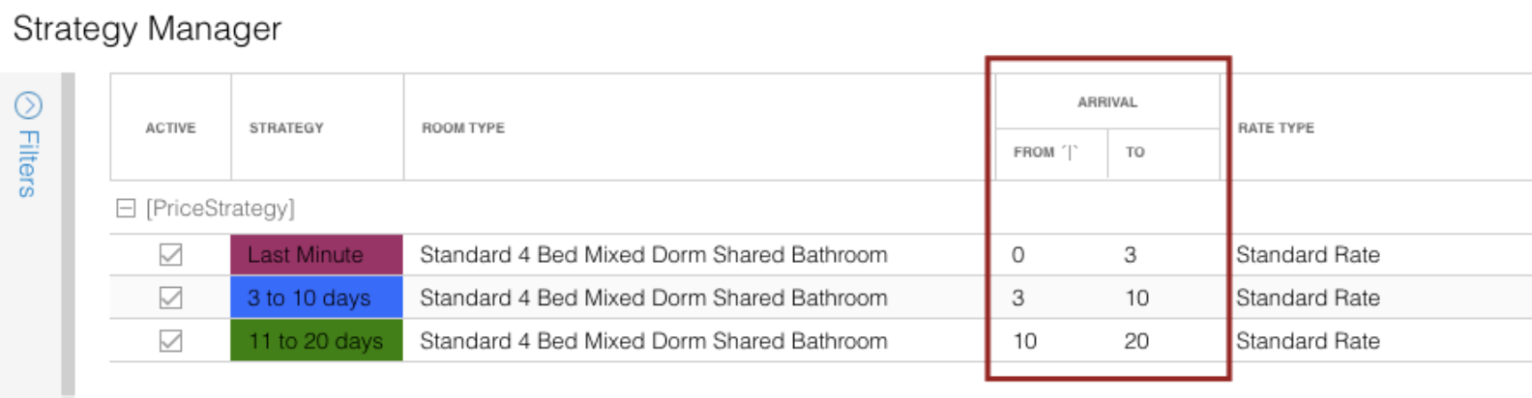Click arrival from value 10 in last row
Screen dimensions: 1532x398
(x=1025, y=341)
